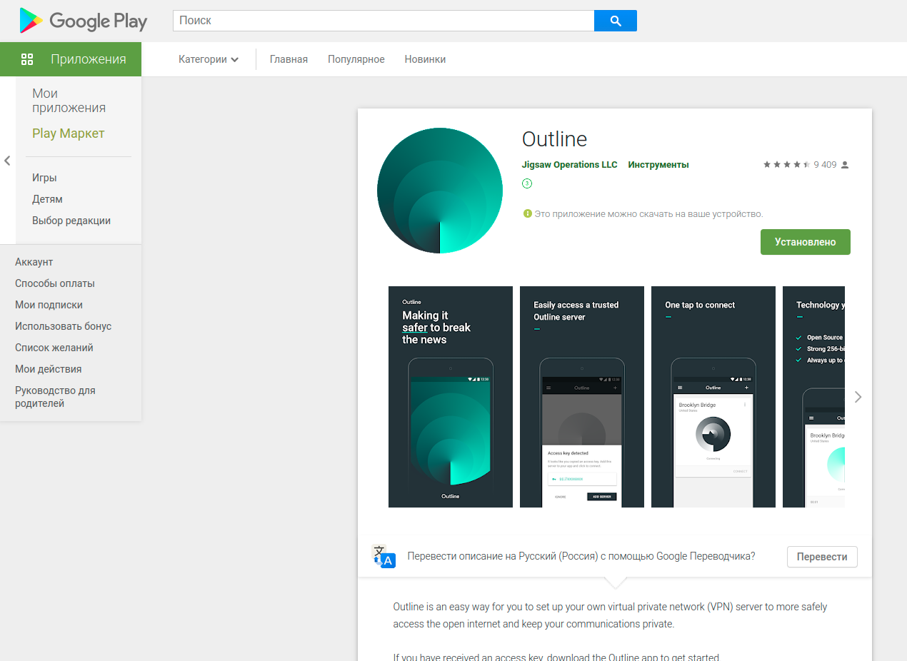This screenshot has height=661, width=907.
Task: Open Руководство для родителей
Action: click(55, 397)
